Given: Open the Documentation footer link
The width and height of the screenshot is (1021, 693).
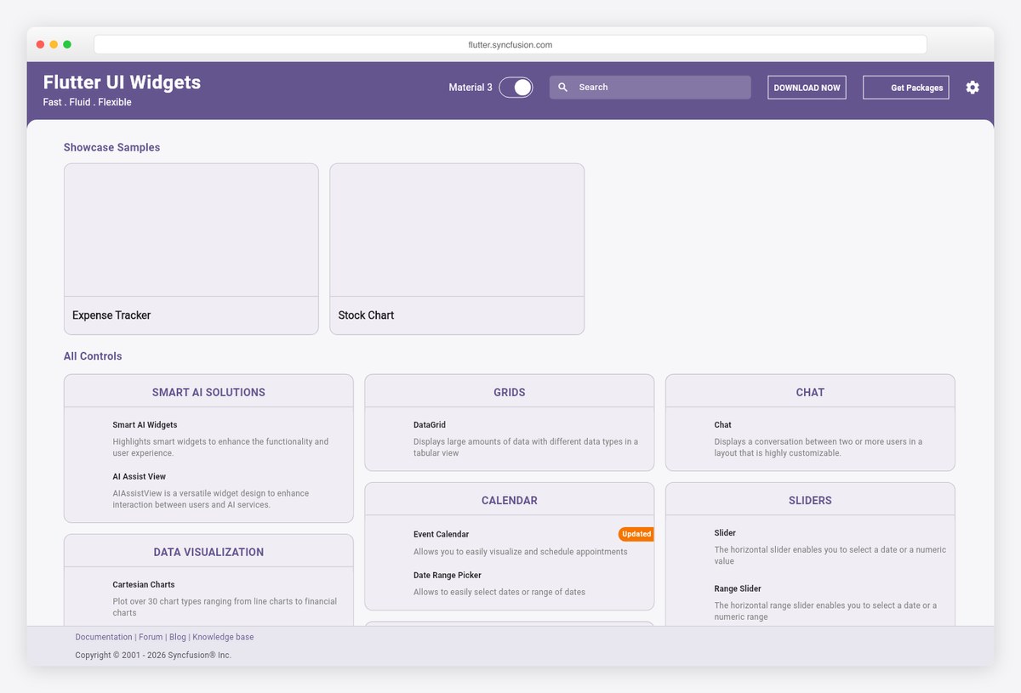Looking at the screenshot, I should 104,637.
